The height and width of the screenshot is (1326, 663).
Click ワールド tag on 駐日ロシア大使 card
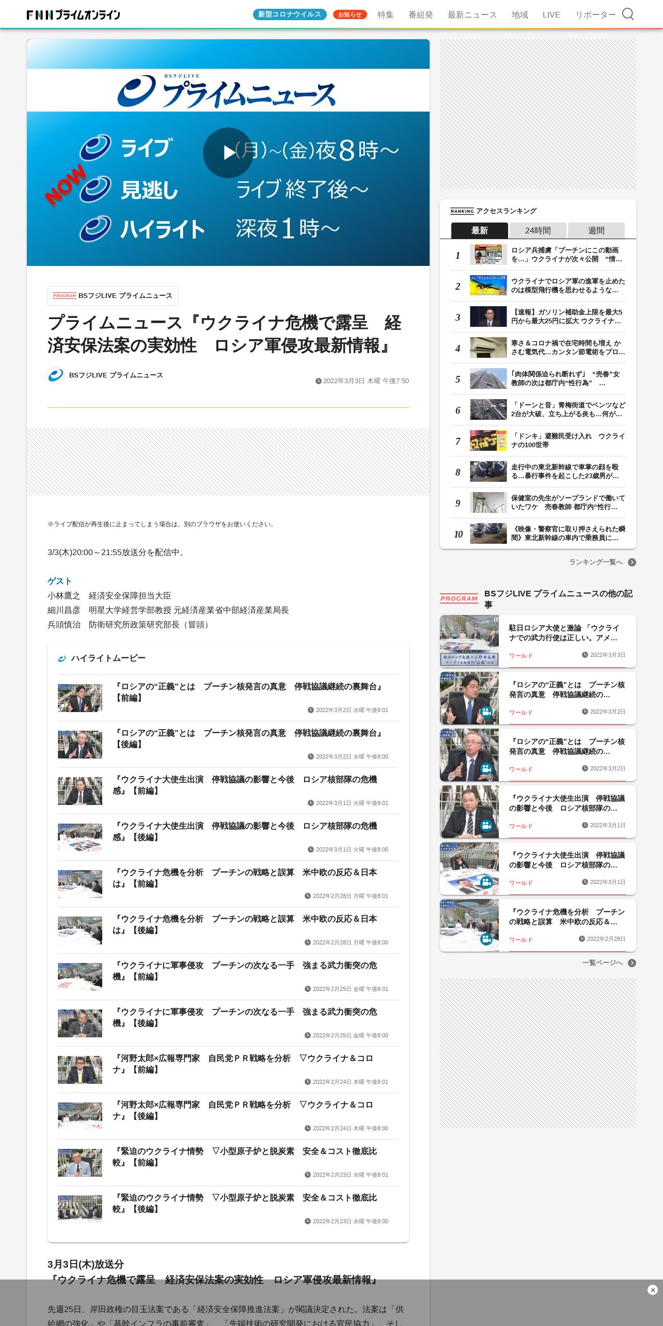(520, 656)
